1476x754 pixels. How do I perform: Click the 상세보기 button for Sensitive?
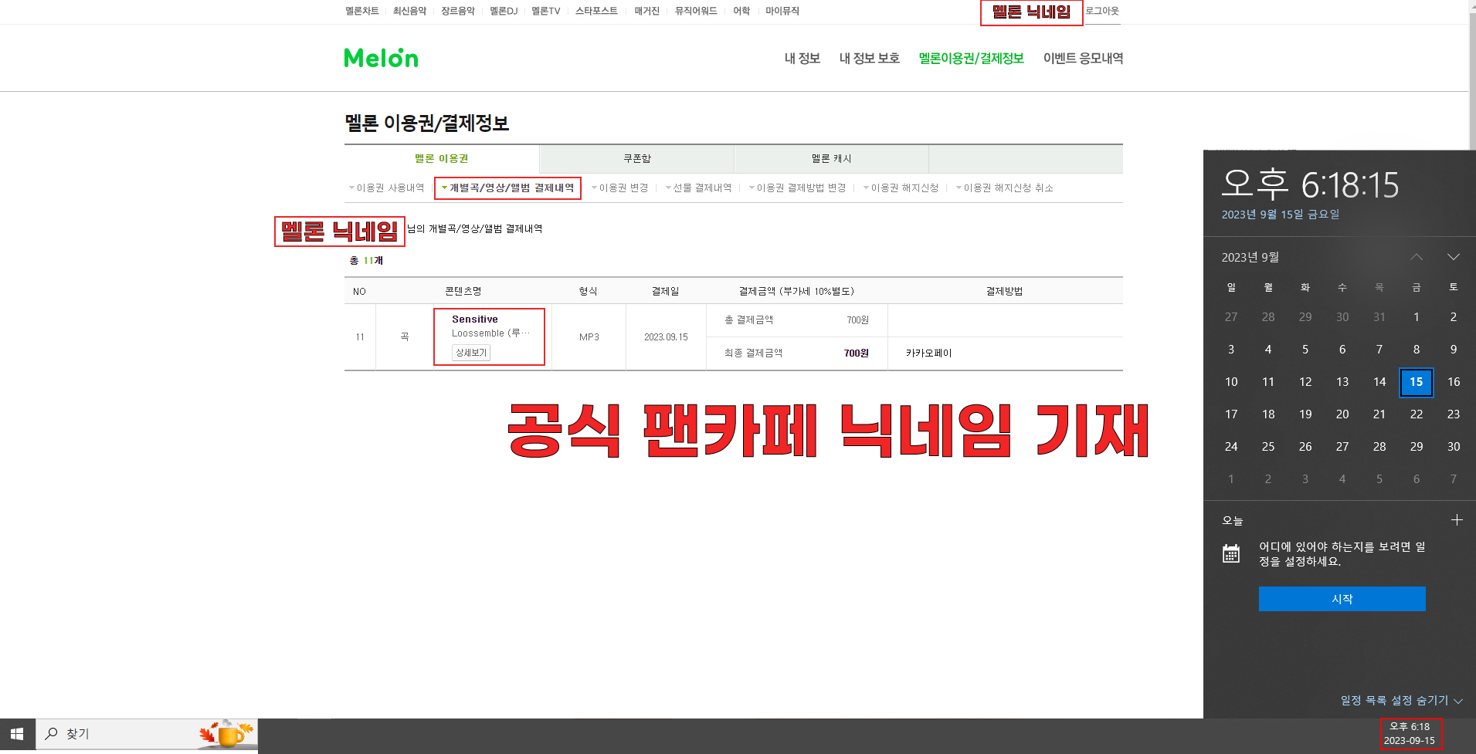pos(471,353)
